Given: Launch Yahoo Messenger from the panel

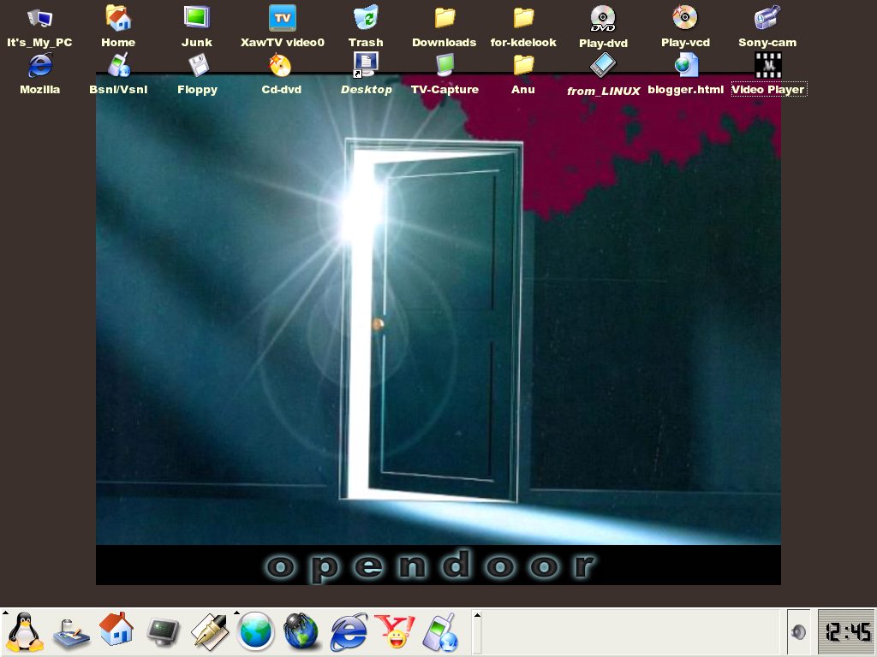Looking at the screenshot, I should (x=395, y=631).
